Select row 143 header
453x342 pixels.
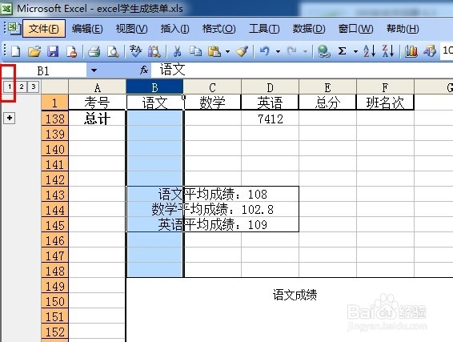pyautogui.click(x=55, y=195)
